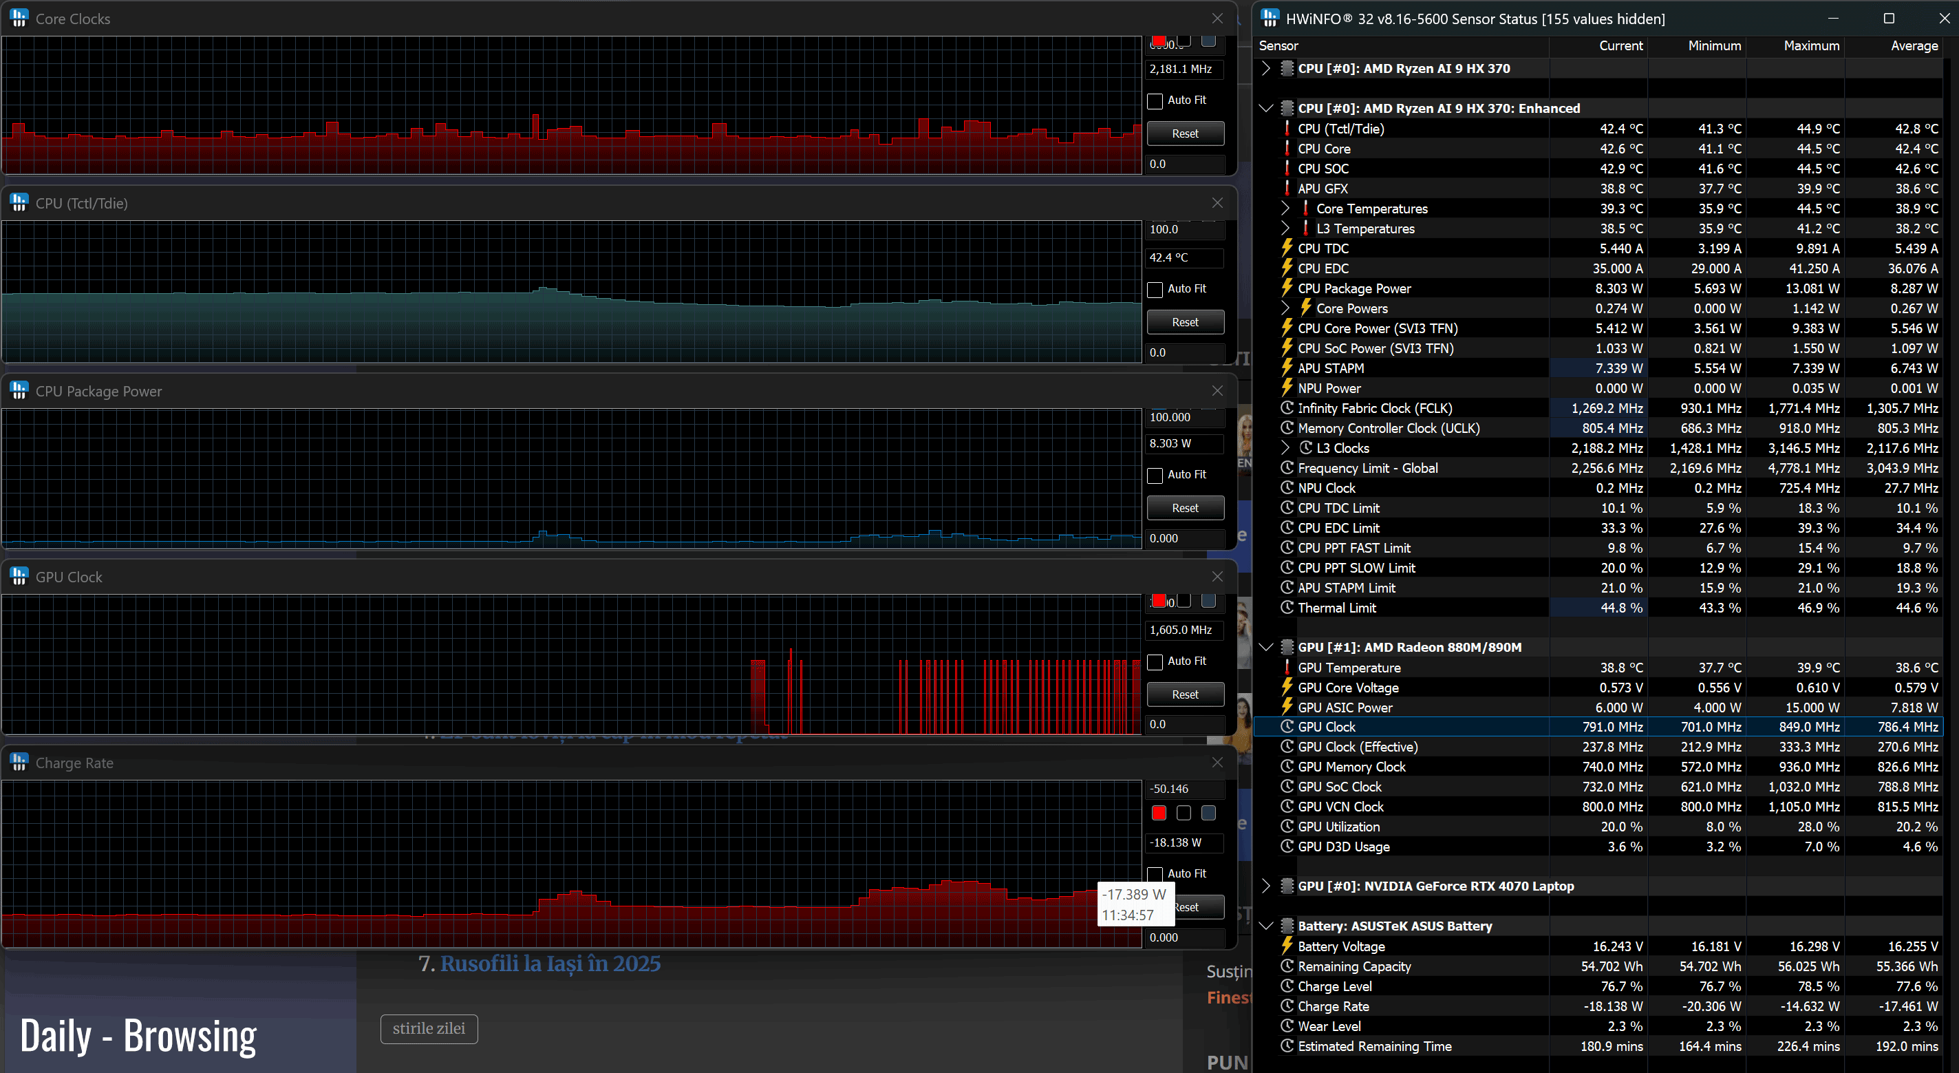Click the chip icon beside CPU Enhanced group

1287,108
